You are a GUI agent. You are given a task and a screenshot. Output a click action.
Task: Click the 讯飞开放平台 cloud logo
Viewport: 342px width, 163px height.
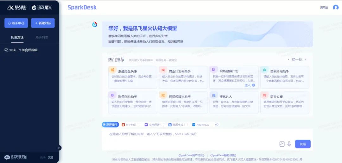coord(16,157)
